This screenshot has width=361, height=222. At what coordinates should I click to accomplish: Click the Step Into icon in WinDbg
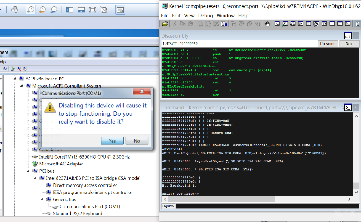234,24
